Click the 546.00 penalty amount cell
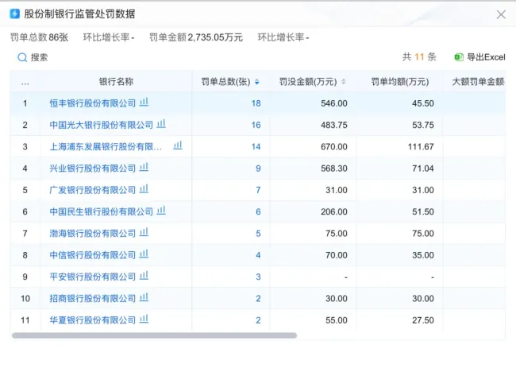 (334, 103)
